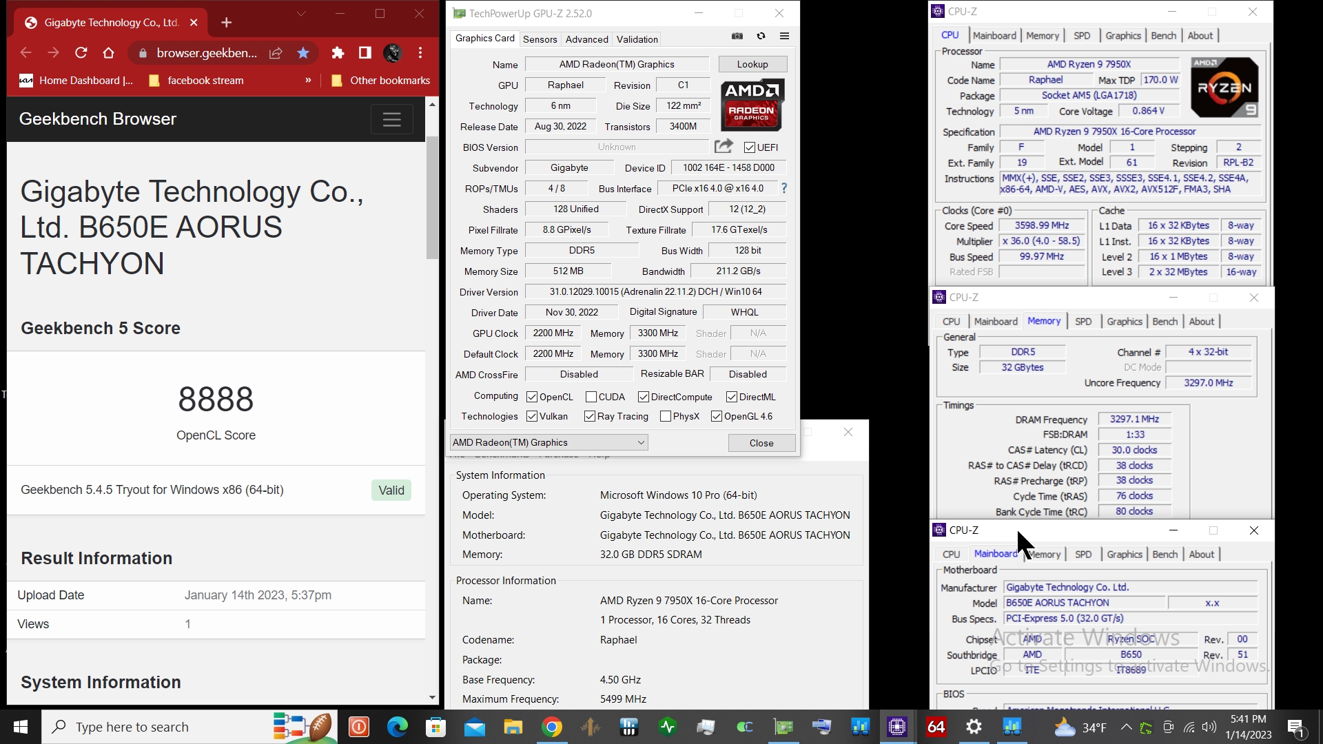Open Chrome profile avatar
The image size is (1323, 744).
pyautogui.click(x=393, y=52)
